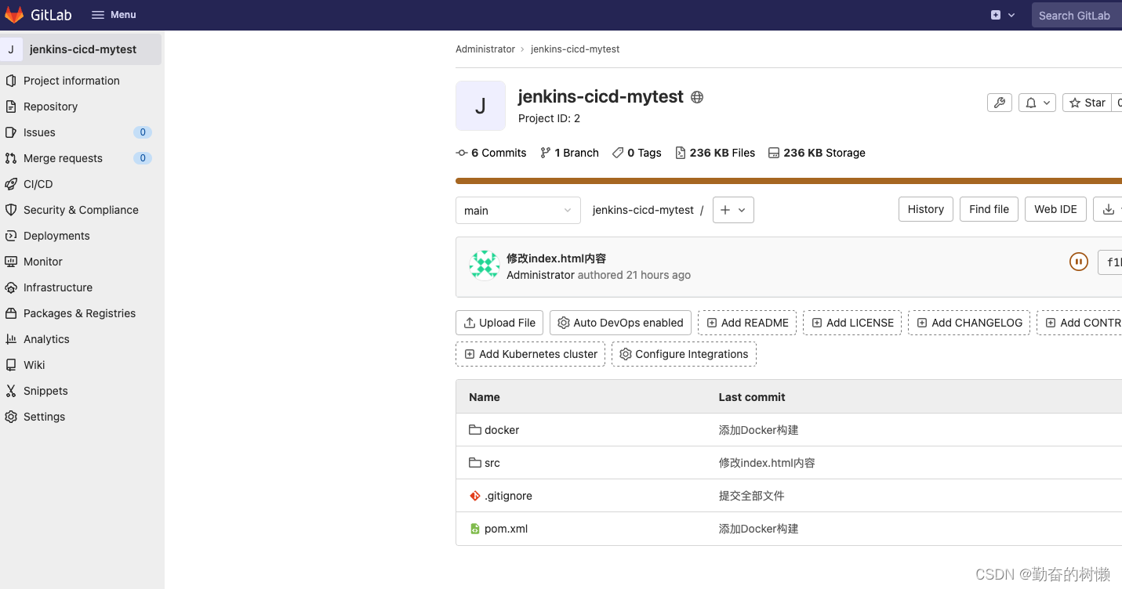Expand the create new dropdown arrow
1122x589 pixels.
pyautogui.click(x=1011, y=15)
